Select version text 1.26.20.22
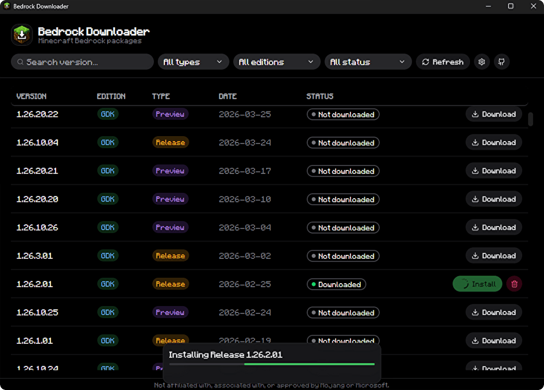544x390 pixels. click(x=38, y=114)
